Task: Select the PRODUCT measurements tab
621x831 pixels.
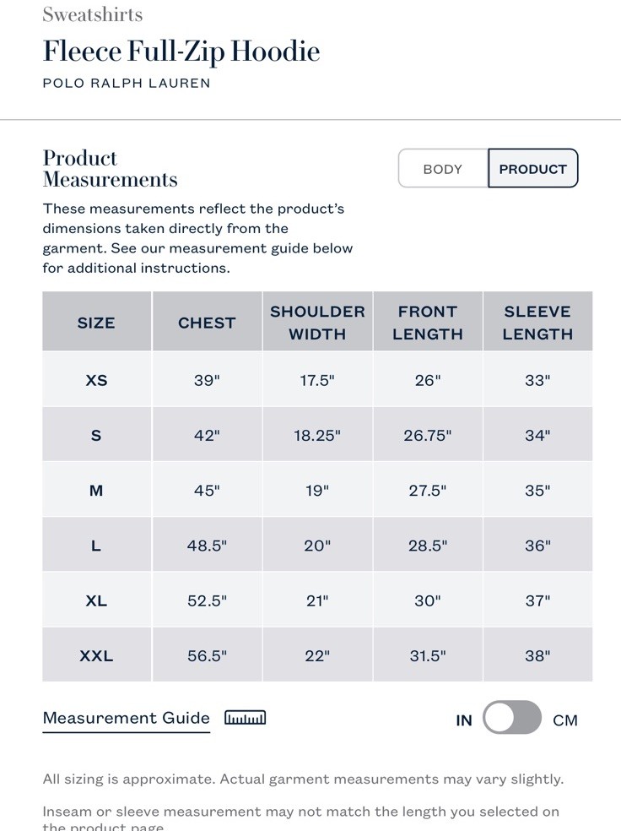Action: (x=532, y=169)
